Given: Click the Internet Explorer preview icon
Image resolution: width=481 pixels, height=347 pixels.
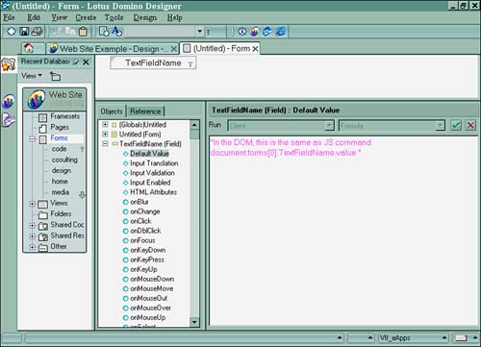Looking at the screenshot, I should [280, 32].
